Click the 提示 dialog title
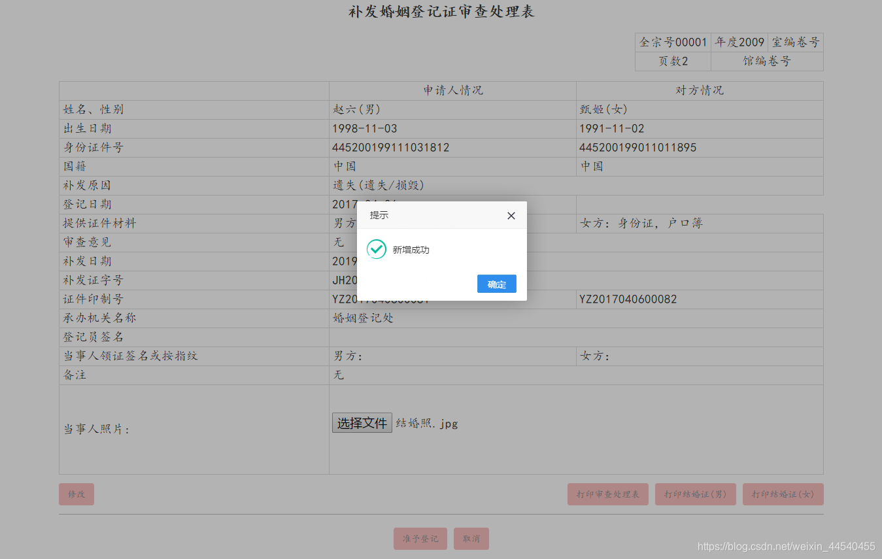The height and width of the screenshot is (559, 882). (x=379, y=215)
